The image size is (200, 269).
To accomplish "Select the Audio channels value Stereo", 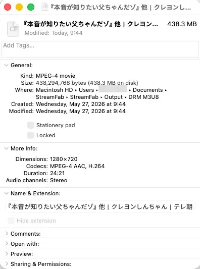I will [59, 180].
